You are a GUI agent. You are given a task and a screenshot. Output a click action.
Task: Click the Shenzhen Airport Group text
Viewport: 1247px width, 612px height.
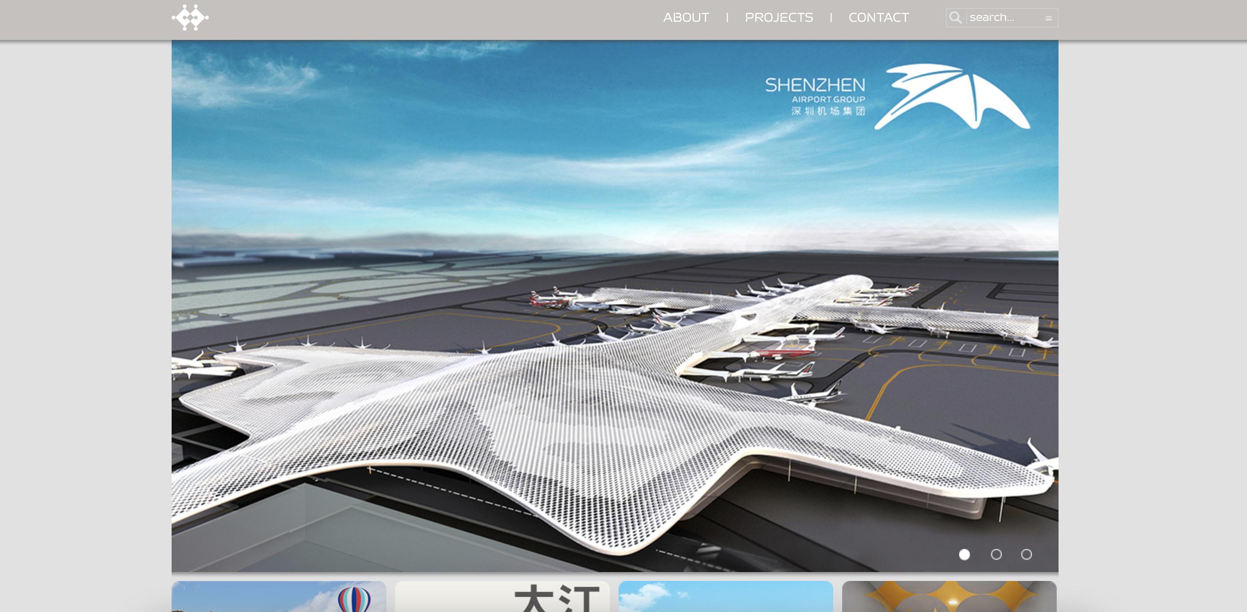(815, 96)
